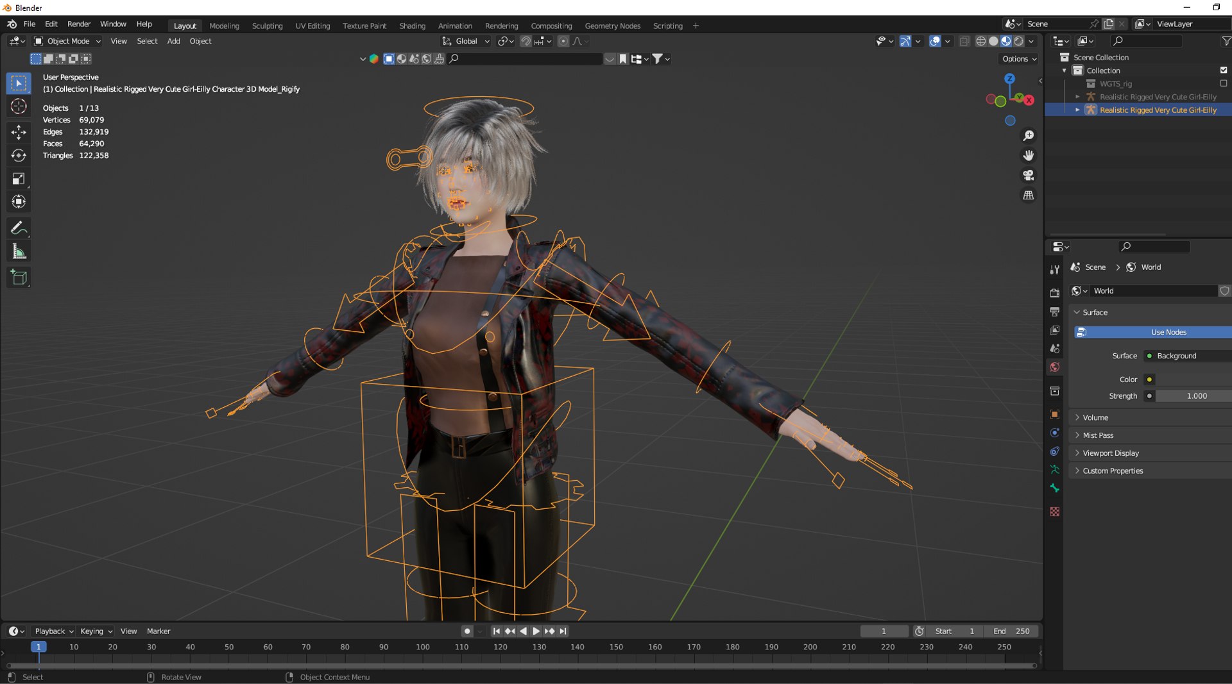Select the Select Box tool

tap(19, 83)
